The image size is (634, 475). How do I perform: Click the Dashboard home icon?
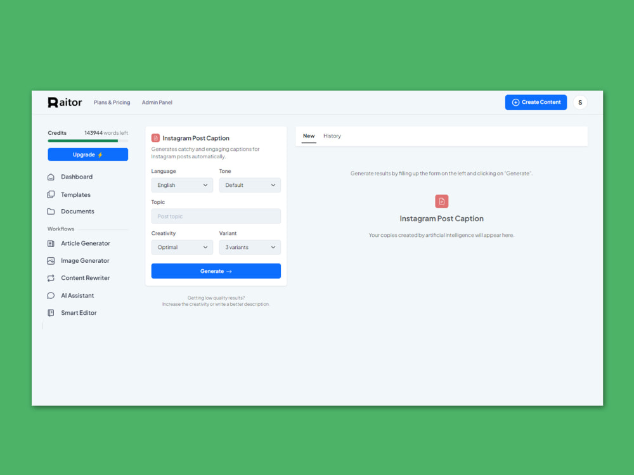(51, 177)
